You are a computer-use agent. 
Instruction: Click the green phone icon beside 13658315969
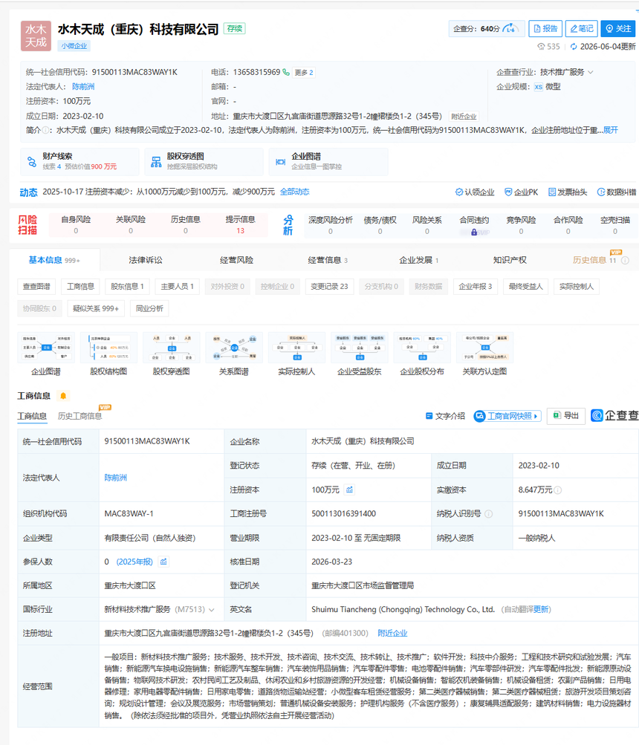click(x=286, y=72)
